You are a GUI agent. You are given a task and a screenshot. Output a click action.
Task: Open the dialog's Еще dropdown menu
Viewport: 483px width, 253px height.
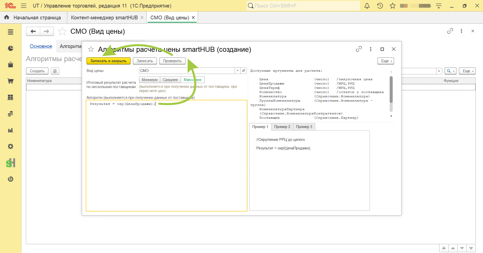[x=386, y=61]
